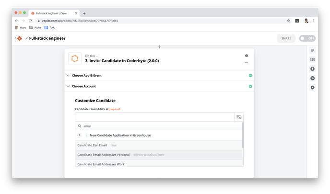The image size is (330, 194).
Task: Click the step title Invite Candidate in Coderbyte
Action: pos(122,61)
